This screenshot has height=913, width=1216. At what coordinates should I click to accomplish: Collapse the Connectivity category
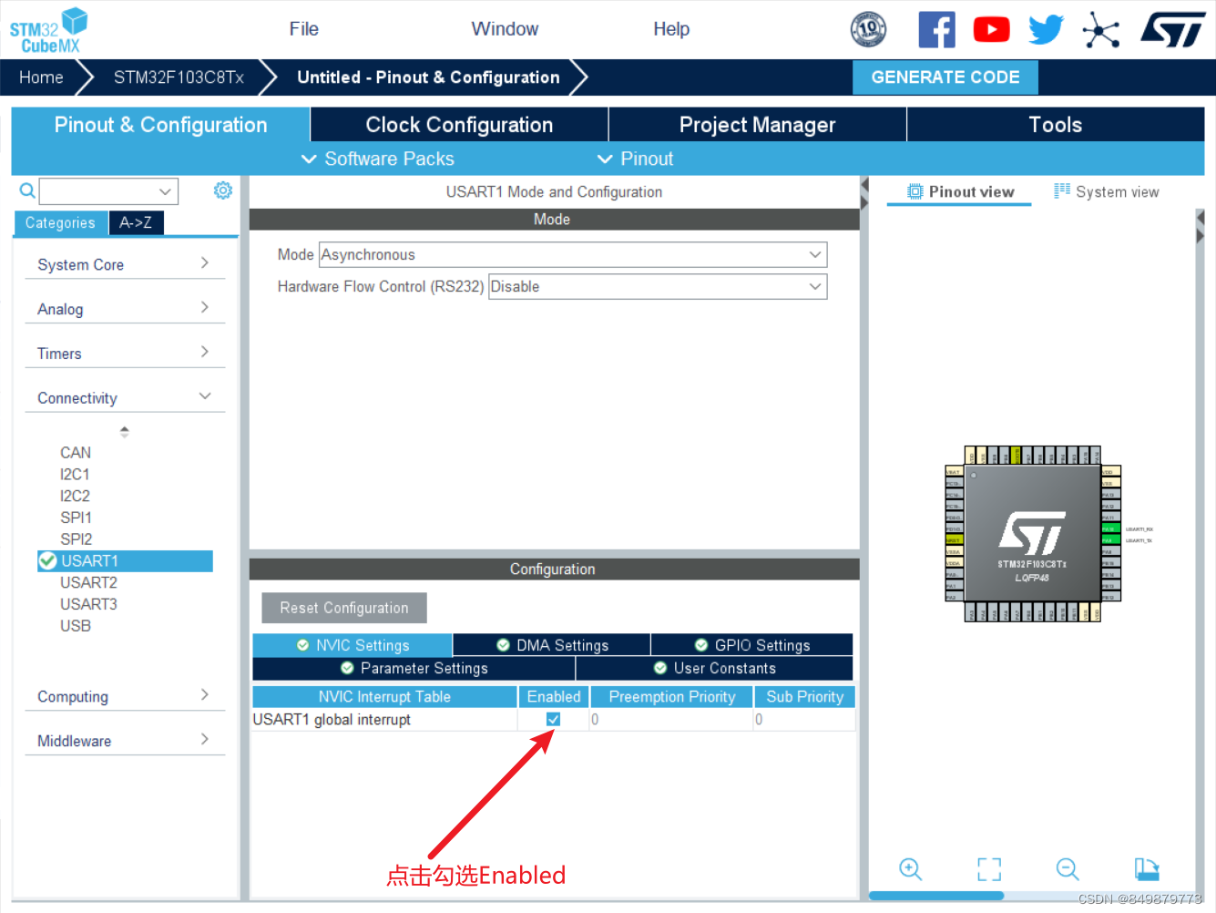tap(204, 397)
